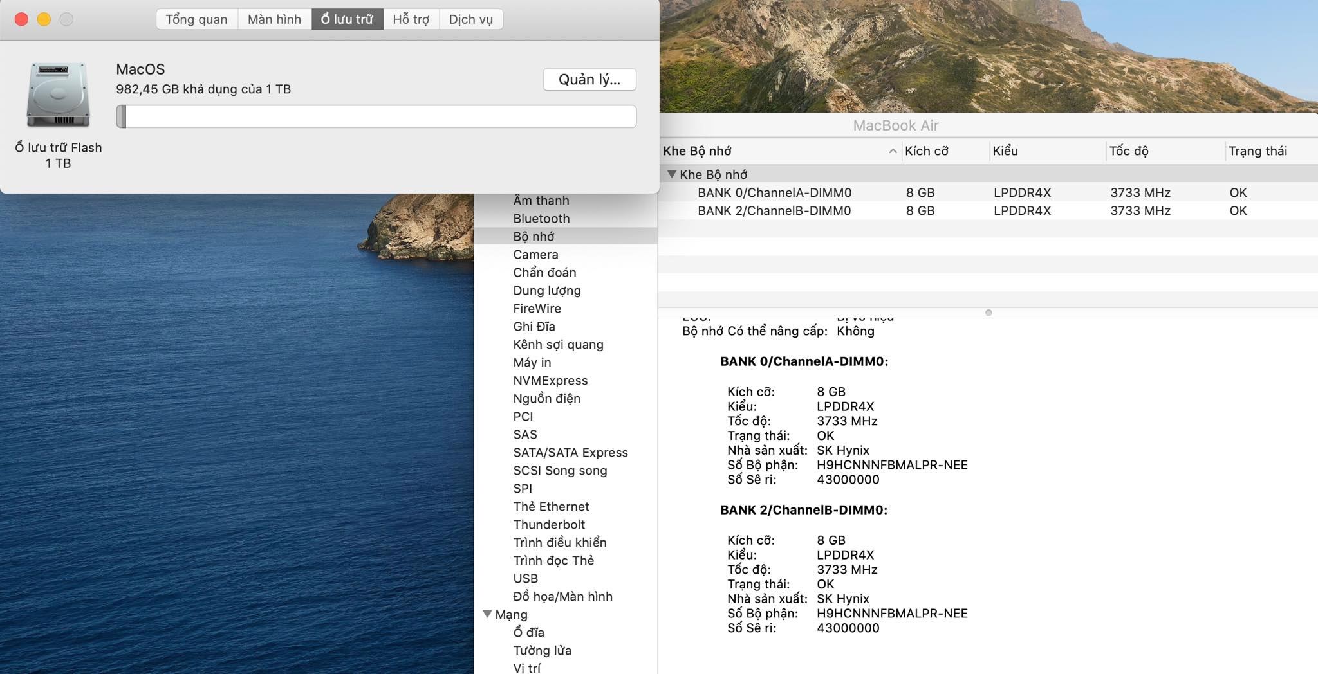The width and height of the screenshot is (1318, 674).
Task: Select BANK 2/ChannelB-DIMM0 row
Action: click(774, 210)
